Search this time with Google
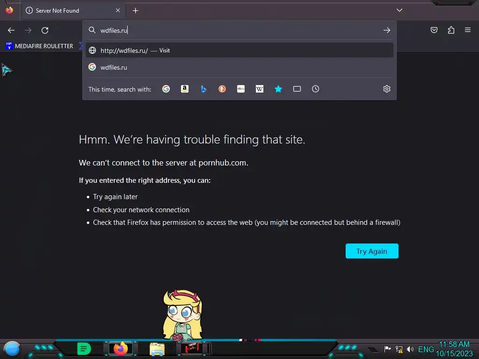Image resolution: width=479 pixels, height=359 pixels. 166,89
